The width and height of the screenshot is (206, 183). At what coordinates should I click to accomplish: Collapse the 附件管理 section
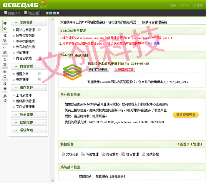(x=29, y=88)
